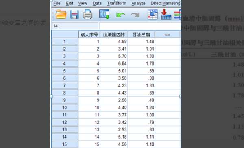244x148 pixels.
Task: Click the cell containing 4.23
Action: (114, 85)
